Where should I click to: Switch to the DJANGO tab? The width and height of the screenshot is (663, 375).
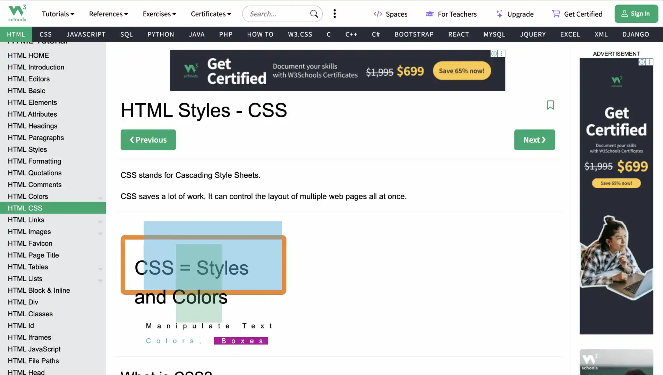(636, 34)
